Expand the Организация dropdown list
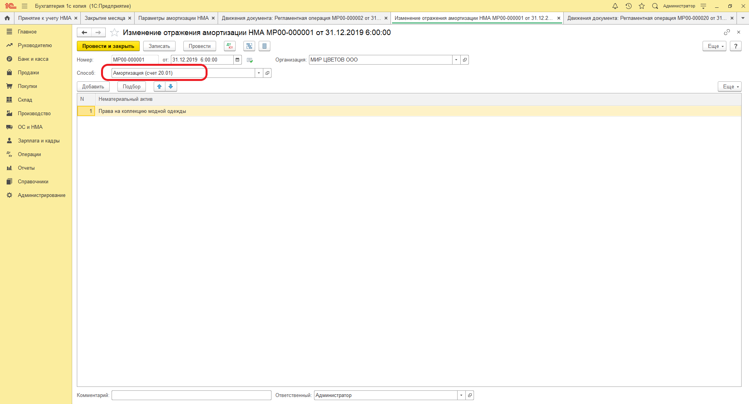 tap(456, 60)
